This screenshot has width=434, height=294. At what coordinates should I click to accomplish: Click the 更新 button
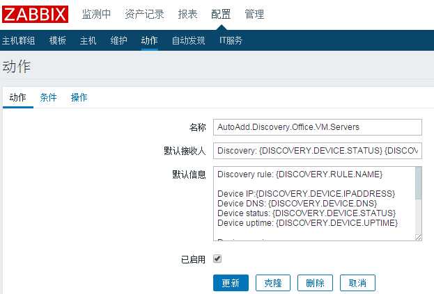pos(231,283)
